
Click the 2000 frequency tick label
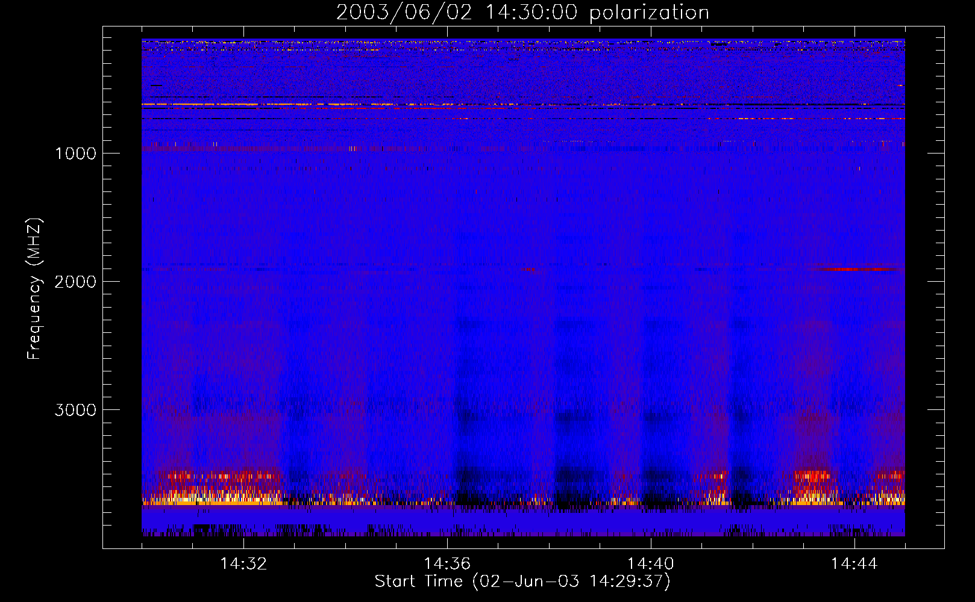click(x=75, y=282)
